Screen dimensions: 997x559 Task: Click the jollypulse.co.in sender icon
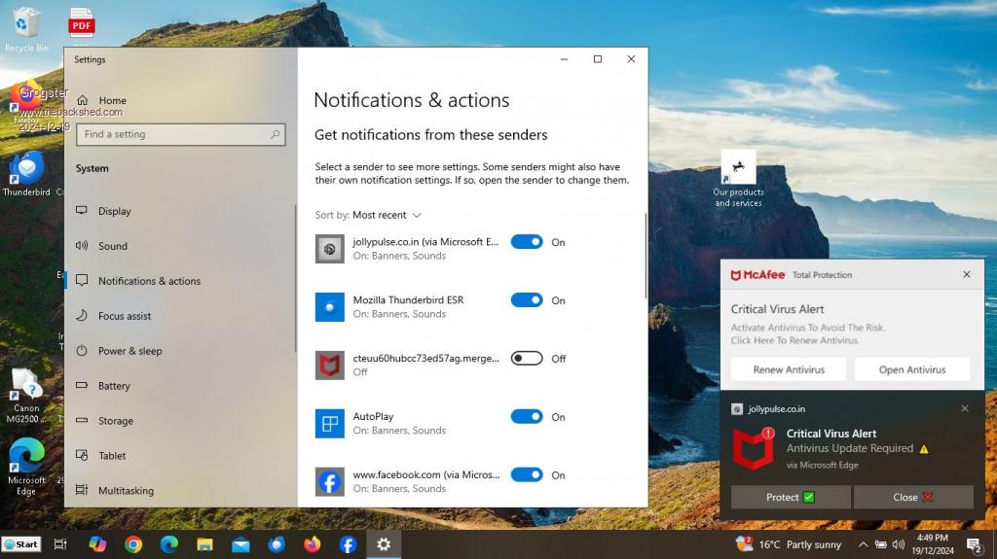pyautogui.click(x=330, y=249)
